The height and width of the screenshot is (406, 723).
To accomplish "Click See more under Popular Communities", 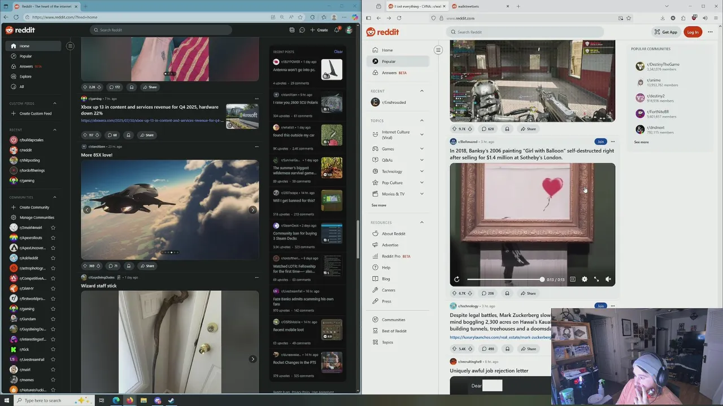I will (641, 142).
